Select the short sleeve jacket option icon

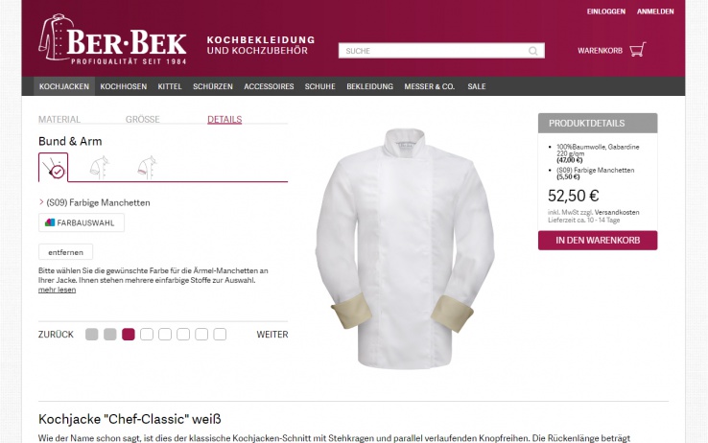click(100, 168)
